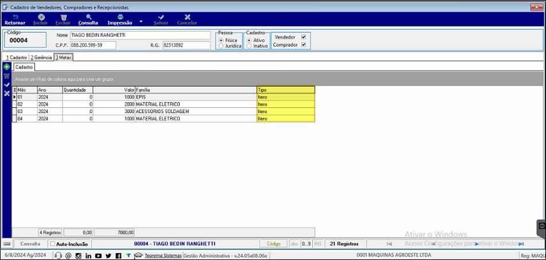Click the @ email icon
Image resolution: width=546 pixels, height=260 pixels.
click(x=68, y=256)
